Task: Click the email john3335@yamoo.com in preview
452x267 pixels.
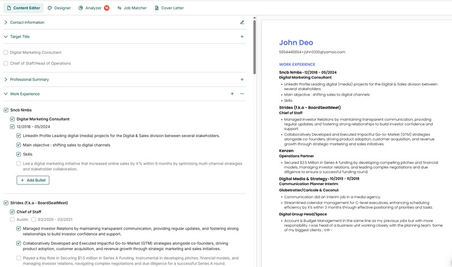Action: click(x=324, y=52)
